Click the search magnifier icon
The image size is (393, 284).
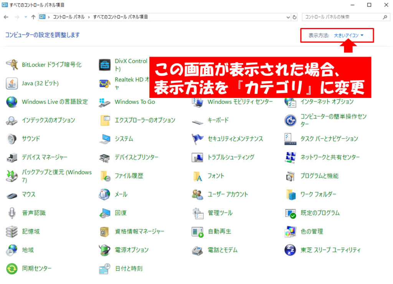385,17
